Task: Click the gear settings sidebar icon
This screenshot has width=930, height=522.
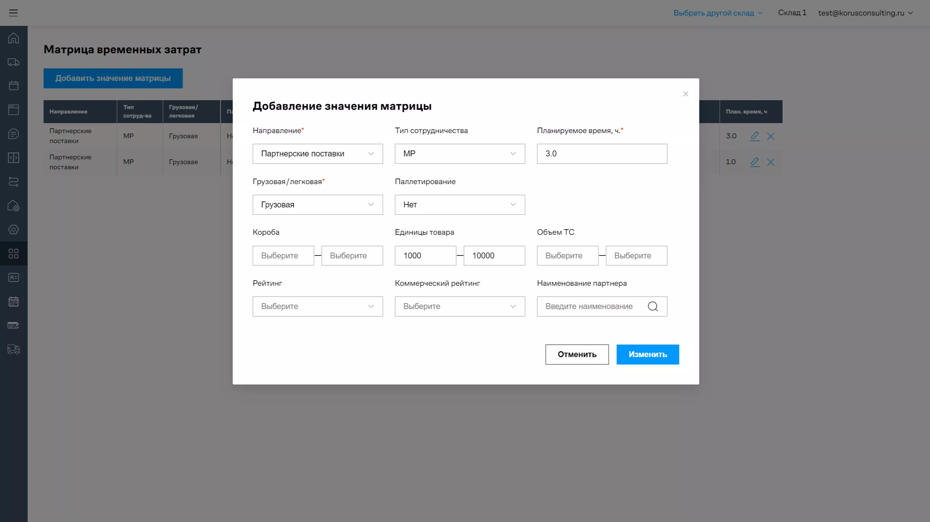Action: click(x=14, y=230)
